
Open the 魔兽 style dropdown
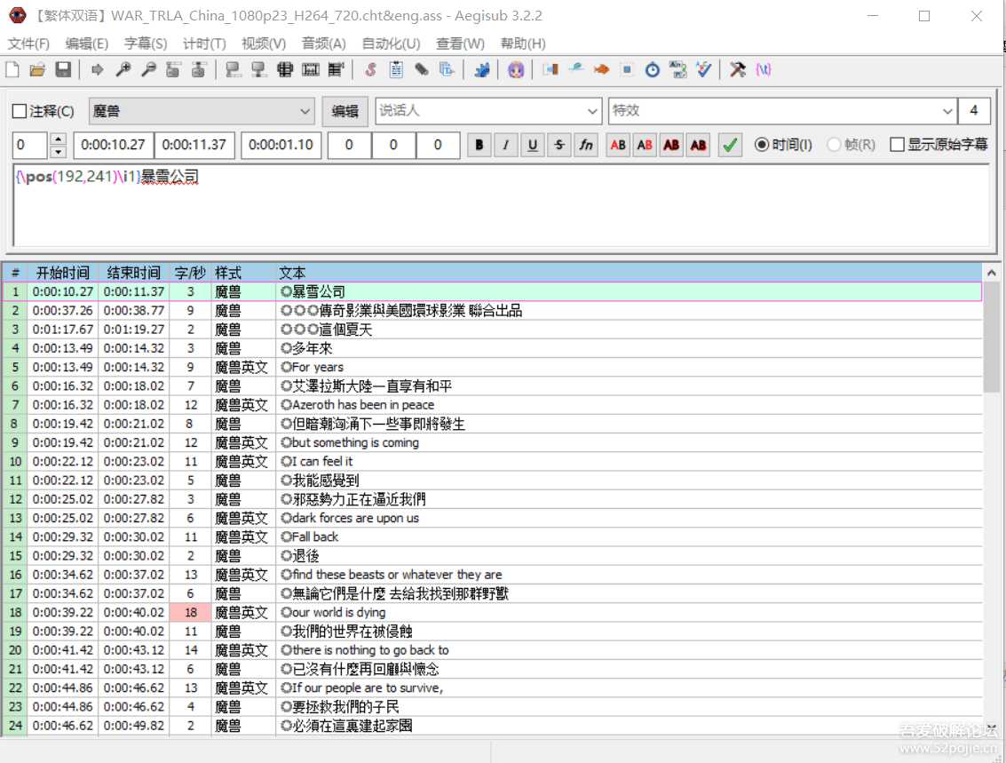click(x=305, y=111)
